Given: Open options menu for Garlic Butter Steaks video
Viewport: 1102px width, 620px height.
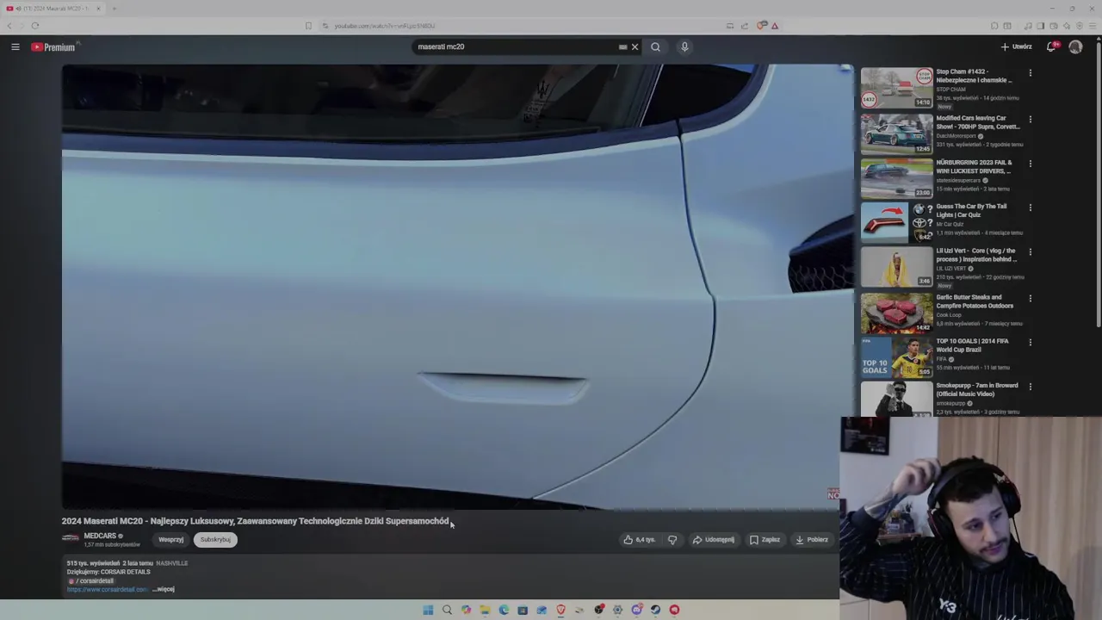Looking at the screenshot, I should (1030, 299).
